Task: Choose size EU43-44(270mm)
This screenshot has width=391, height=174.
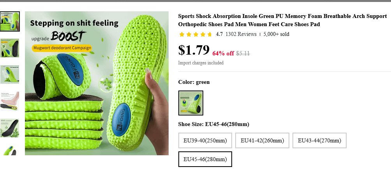Action: point(319,140)
